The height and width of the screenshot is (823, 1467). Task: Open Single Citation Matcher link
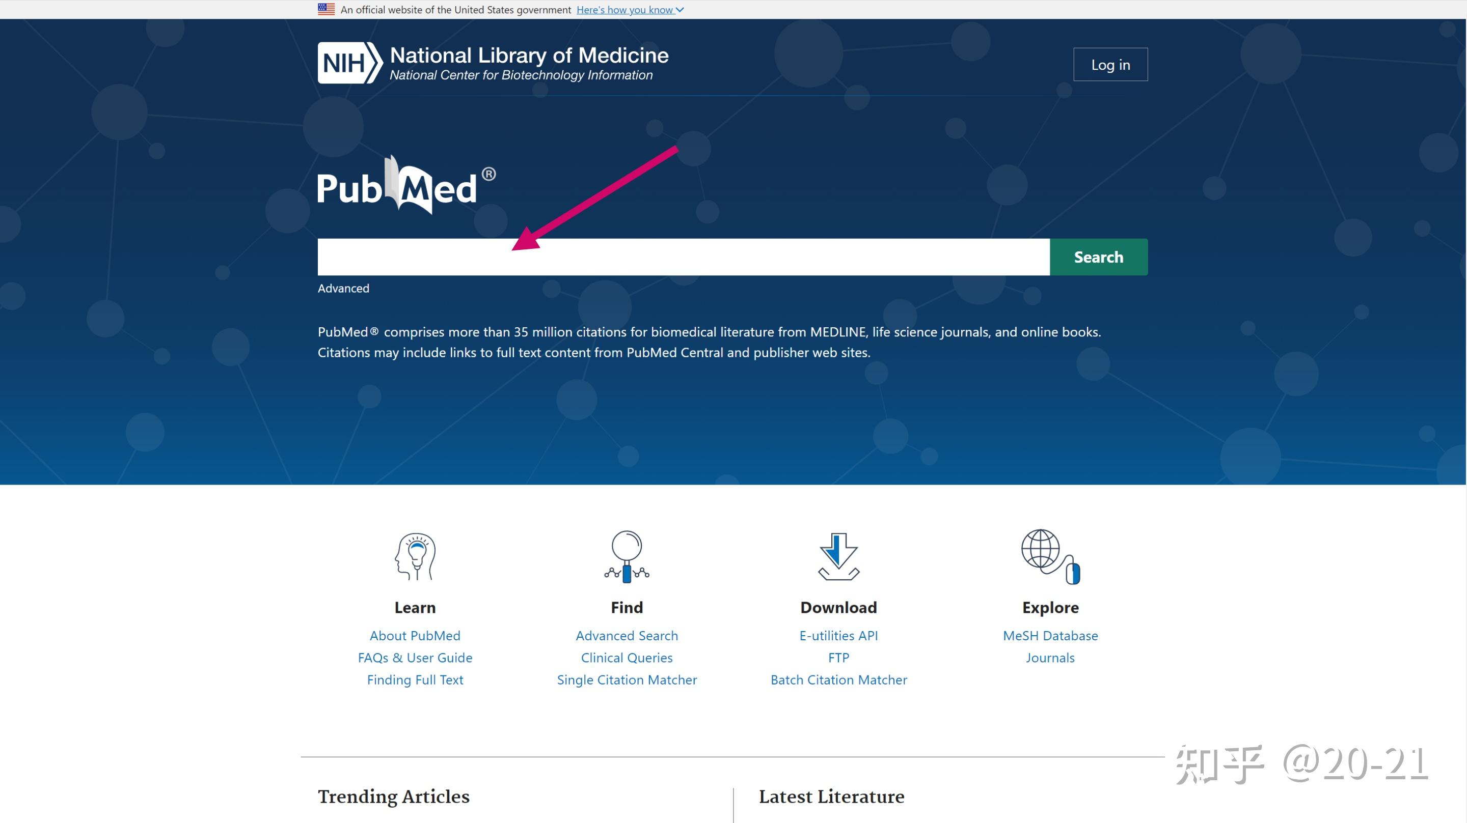pyautogui.click(x=627, y=680)
